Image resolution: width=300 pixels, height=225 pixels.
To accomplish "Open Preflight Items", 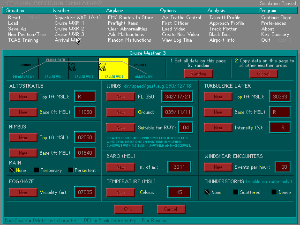I will [x=123, y=23].
